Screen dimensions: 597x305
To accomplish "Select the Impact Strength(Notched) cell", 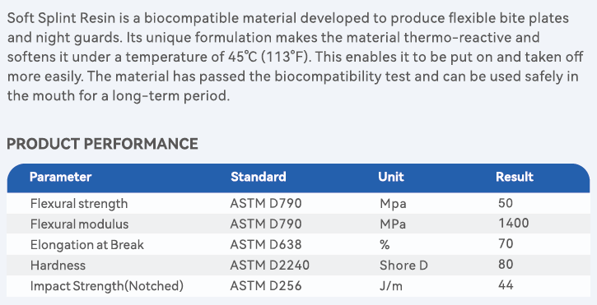I will [106, 286].
